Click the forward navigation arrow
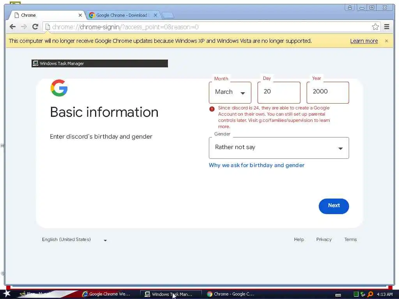This screenshot has height=299, width=399. click(24, 27)
